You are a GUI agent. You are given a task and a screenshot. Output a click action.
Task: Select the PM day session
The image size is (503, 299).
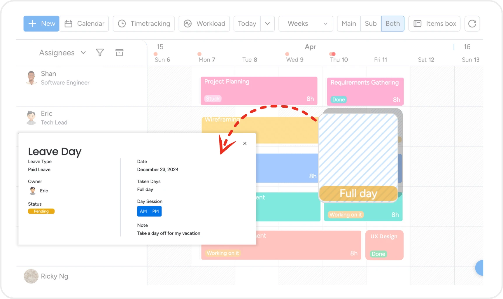click(155, 211)
